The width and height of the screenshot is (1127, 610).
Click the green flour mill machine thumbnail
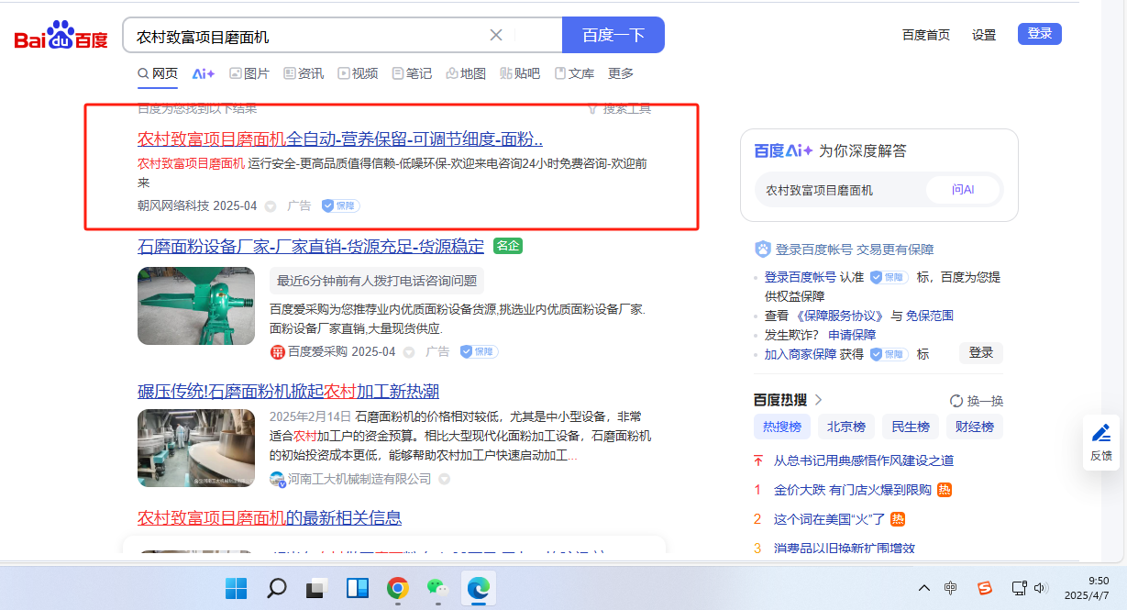(196, 305)
